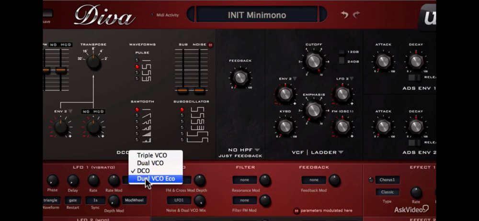The height and width of the screenshot is (221, 479).
Task: Open the 1s Sync selector
Action: 95,200
